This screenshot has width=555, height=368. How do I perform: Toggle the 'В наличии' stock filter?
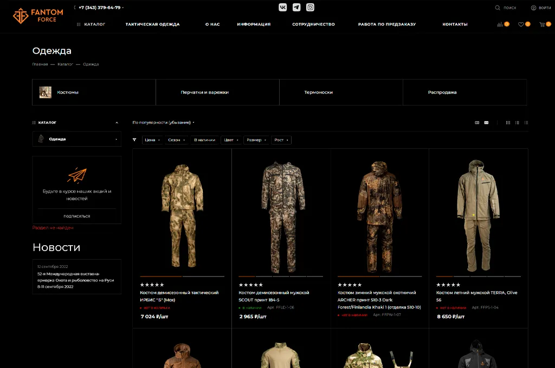[x=204, y=140]
